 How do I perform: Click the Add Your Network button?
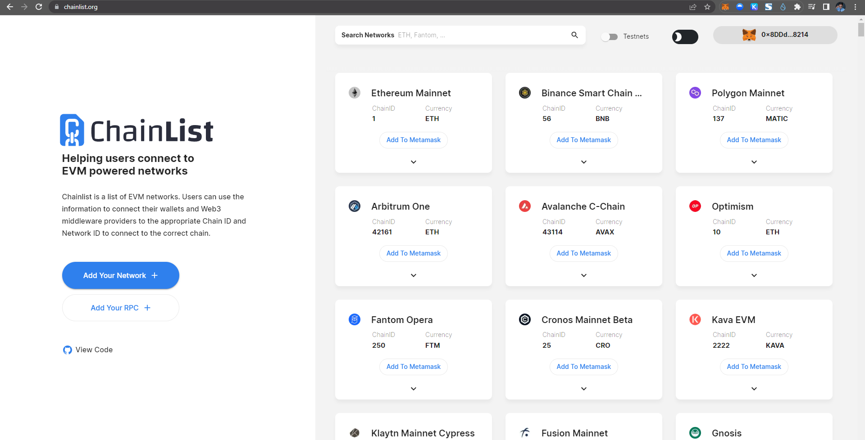click(x=121, y=275)
